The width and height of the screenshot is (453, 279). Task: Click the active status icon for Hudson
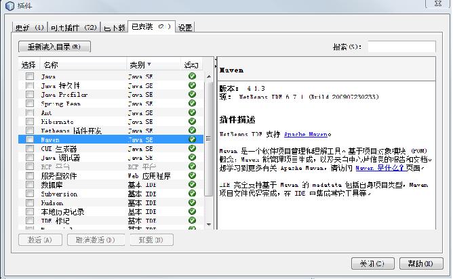coord(192,202)
